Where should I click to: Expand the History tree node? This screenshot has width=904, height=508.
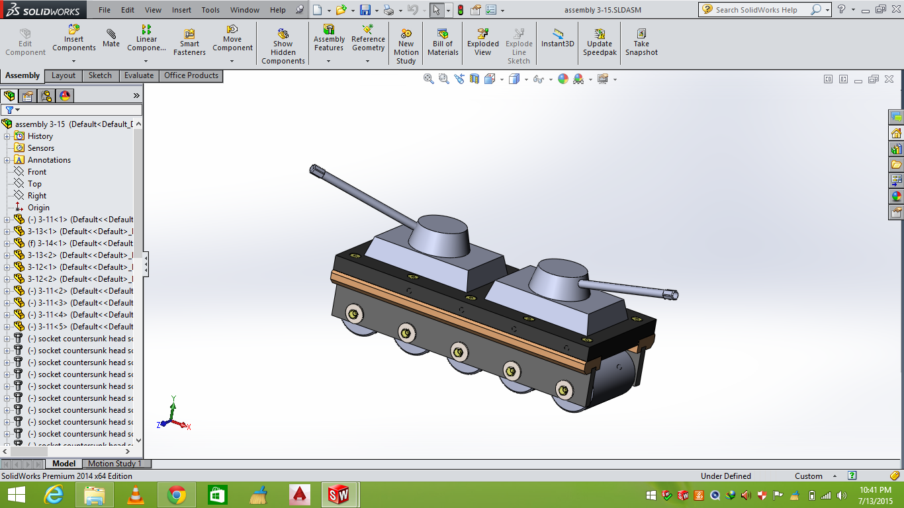click(x=7, y=136)
